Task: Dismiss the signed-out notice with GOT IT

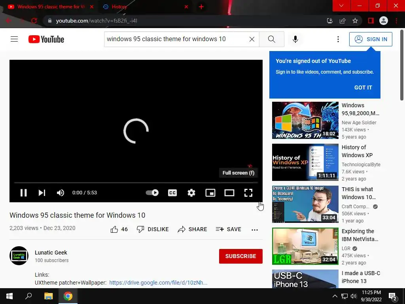Action: [x=363, y=87]
